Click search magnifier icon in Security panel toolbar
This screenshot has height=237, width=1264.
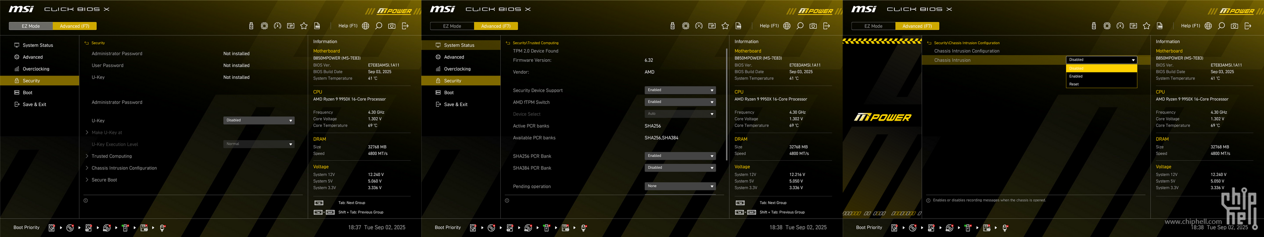click(x=379, y=26)
